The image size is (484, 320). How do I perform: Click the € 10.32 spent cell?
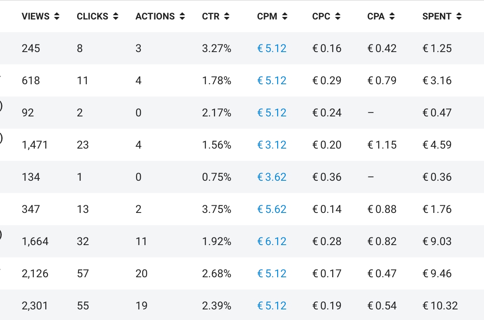[440, 306]
